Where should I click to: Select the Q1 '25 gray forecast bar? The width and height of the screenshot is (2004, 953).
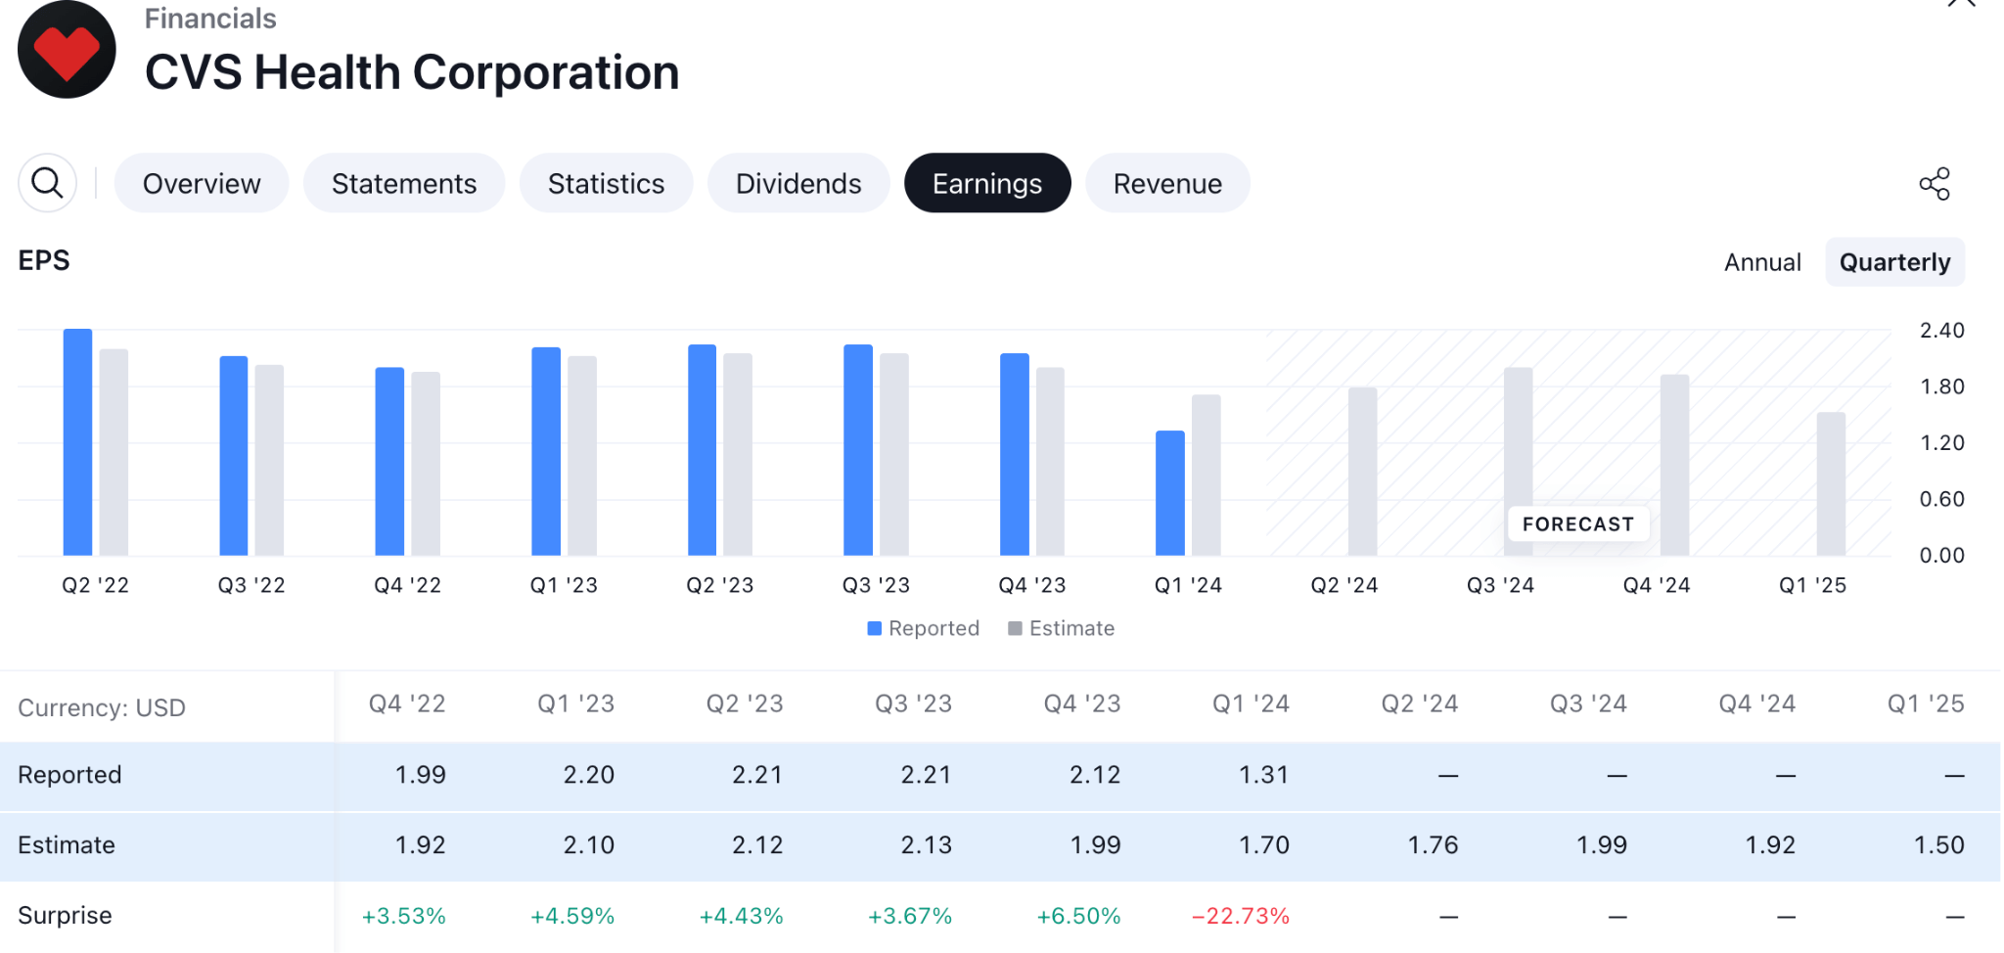(x=1831, y=483)
